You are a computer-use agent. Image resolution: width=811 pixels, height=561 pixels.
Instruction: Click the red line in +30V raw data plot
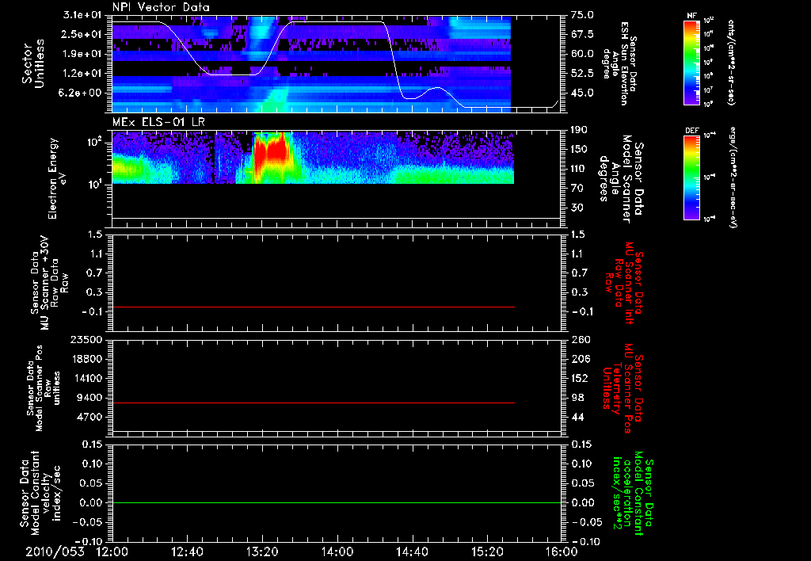click(314, 307)
